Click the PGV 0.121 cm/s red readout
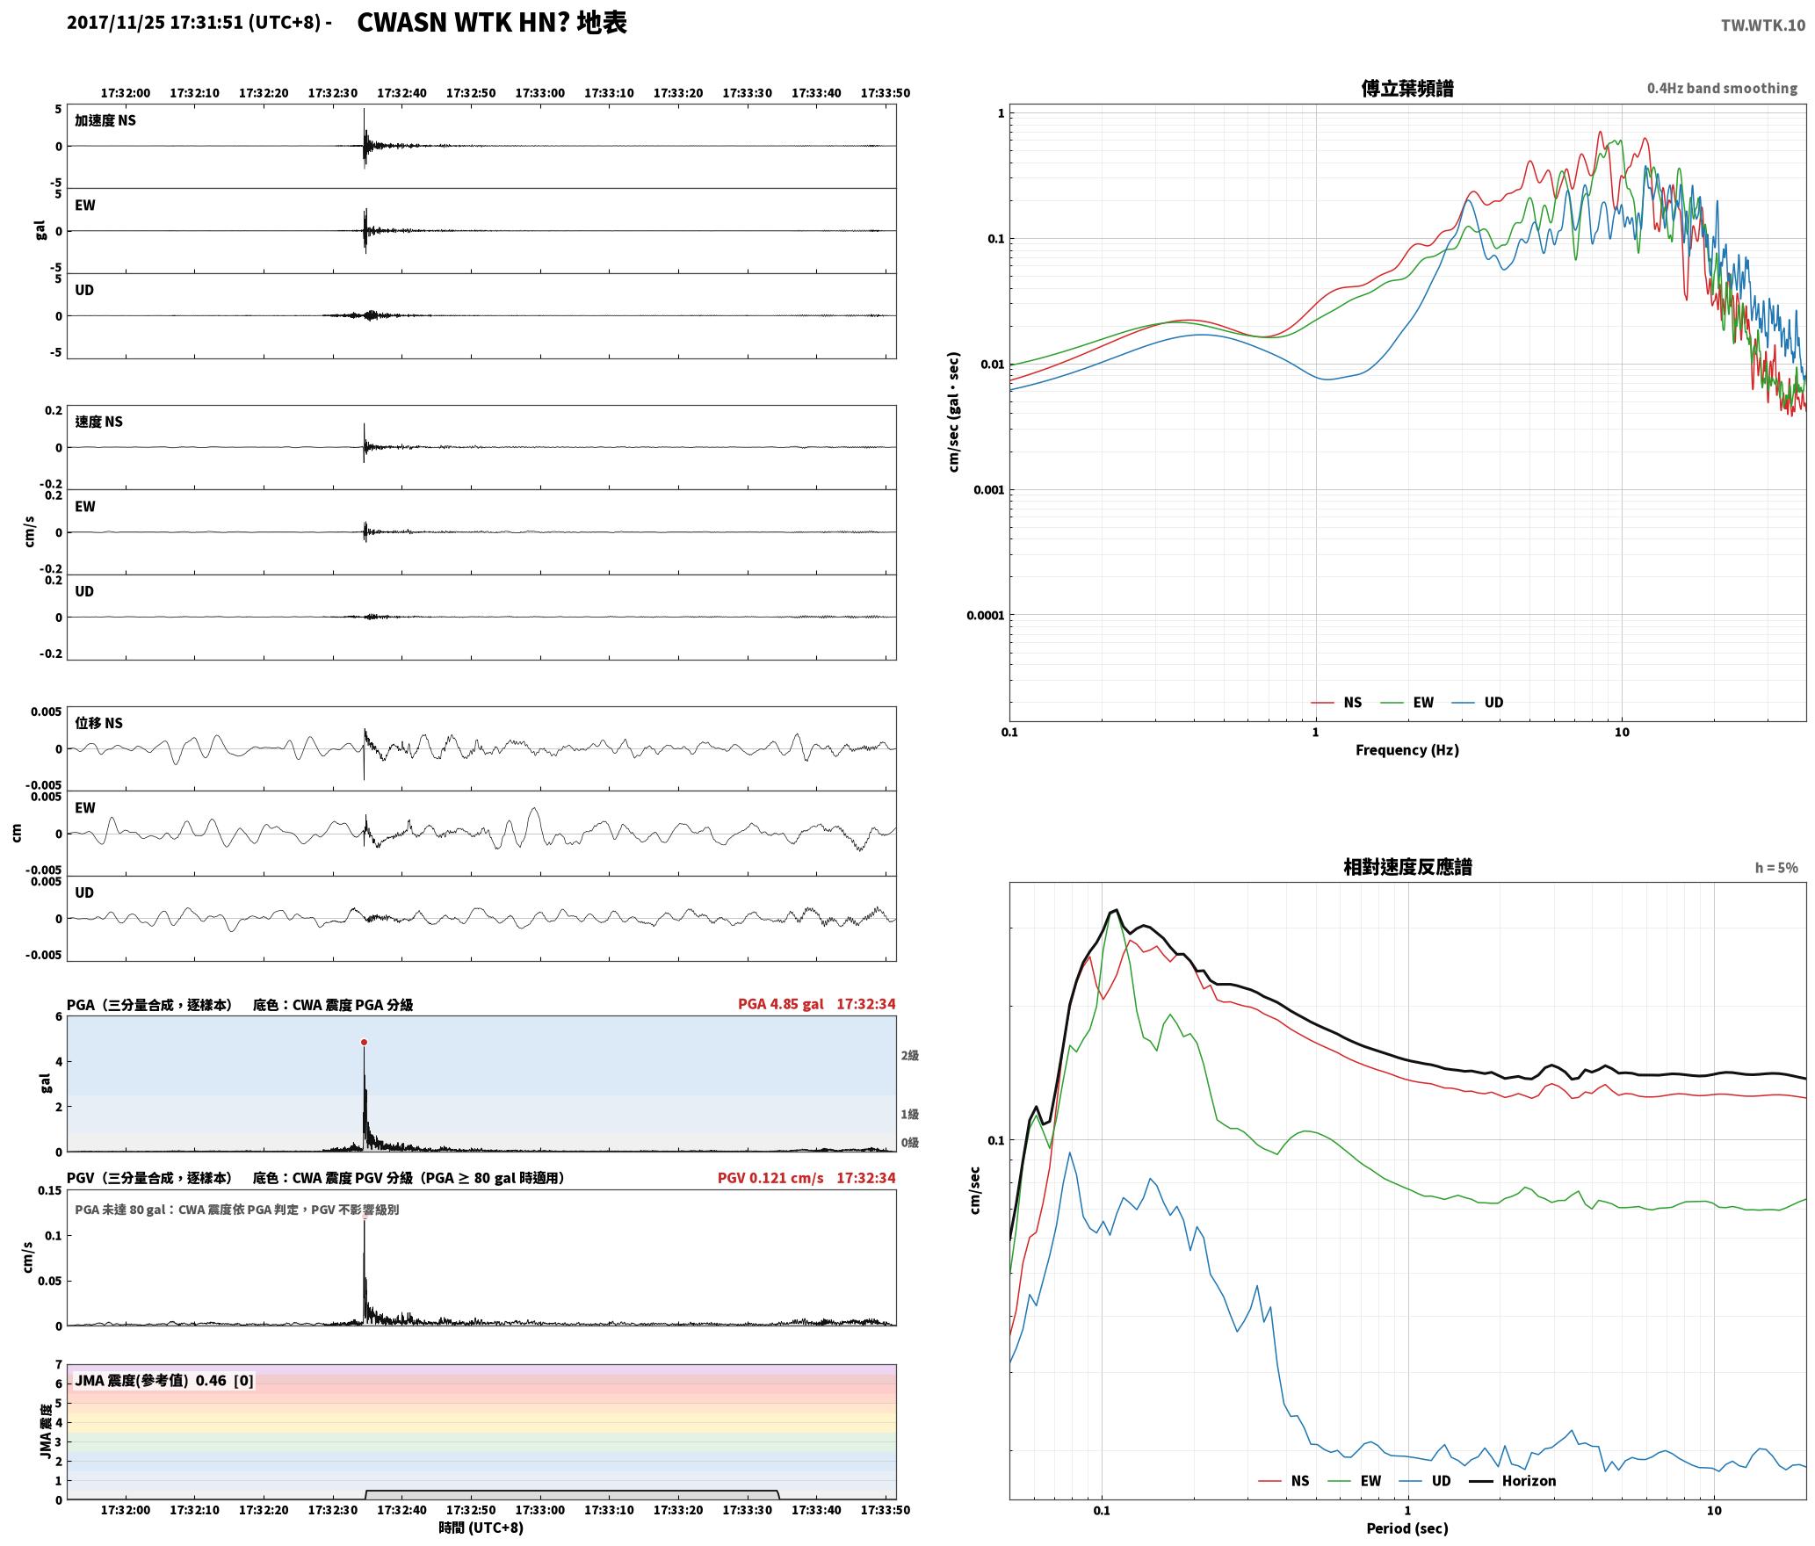 770,1178
